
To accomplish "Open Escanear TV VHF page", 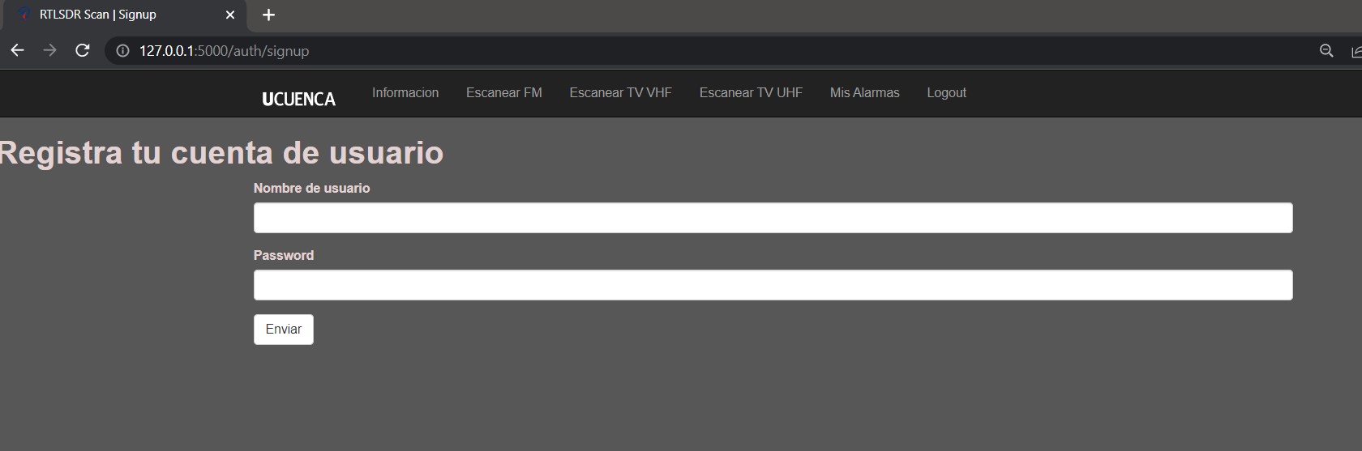I will pyautogui.click(x=621, y=92).
